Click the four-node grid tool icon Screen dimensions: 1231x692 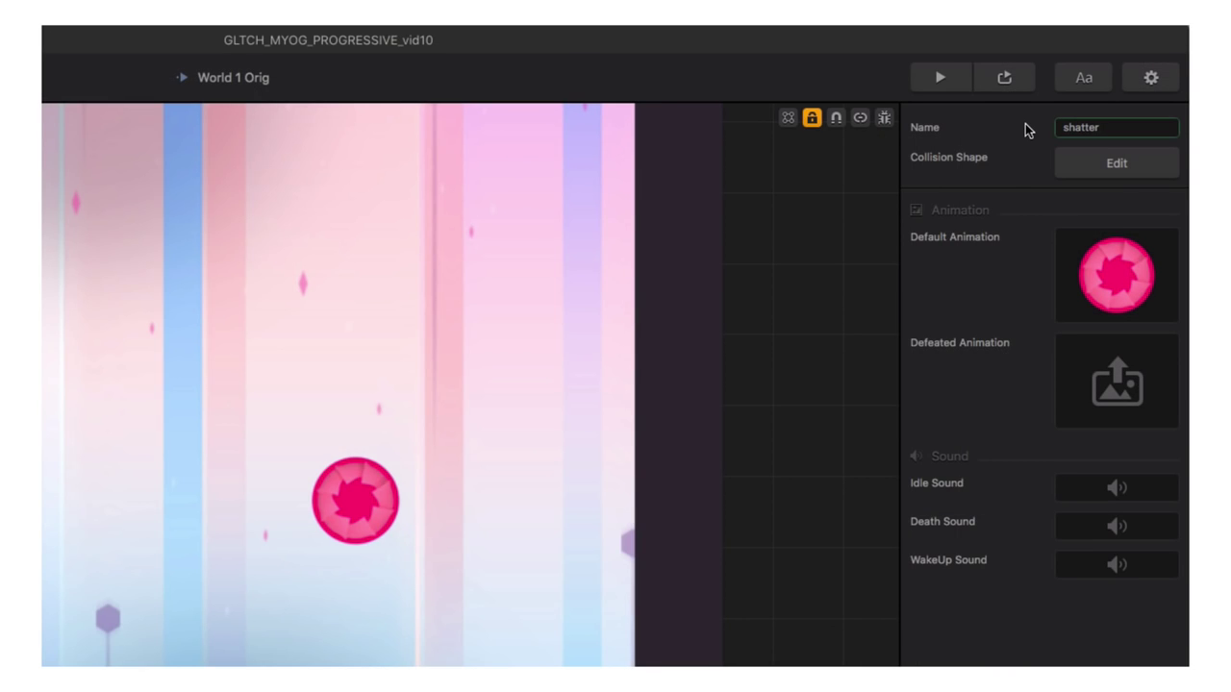pos(789,117)
